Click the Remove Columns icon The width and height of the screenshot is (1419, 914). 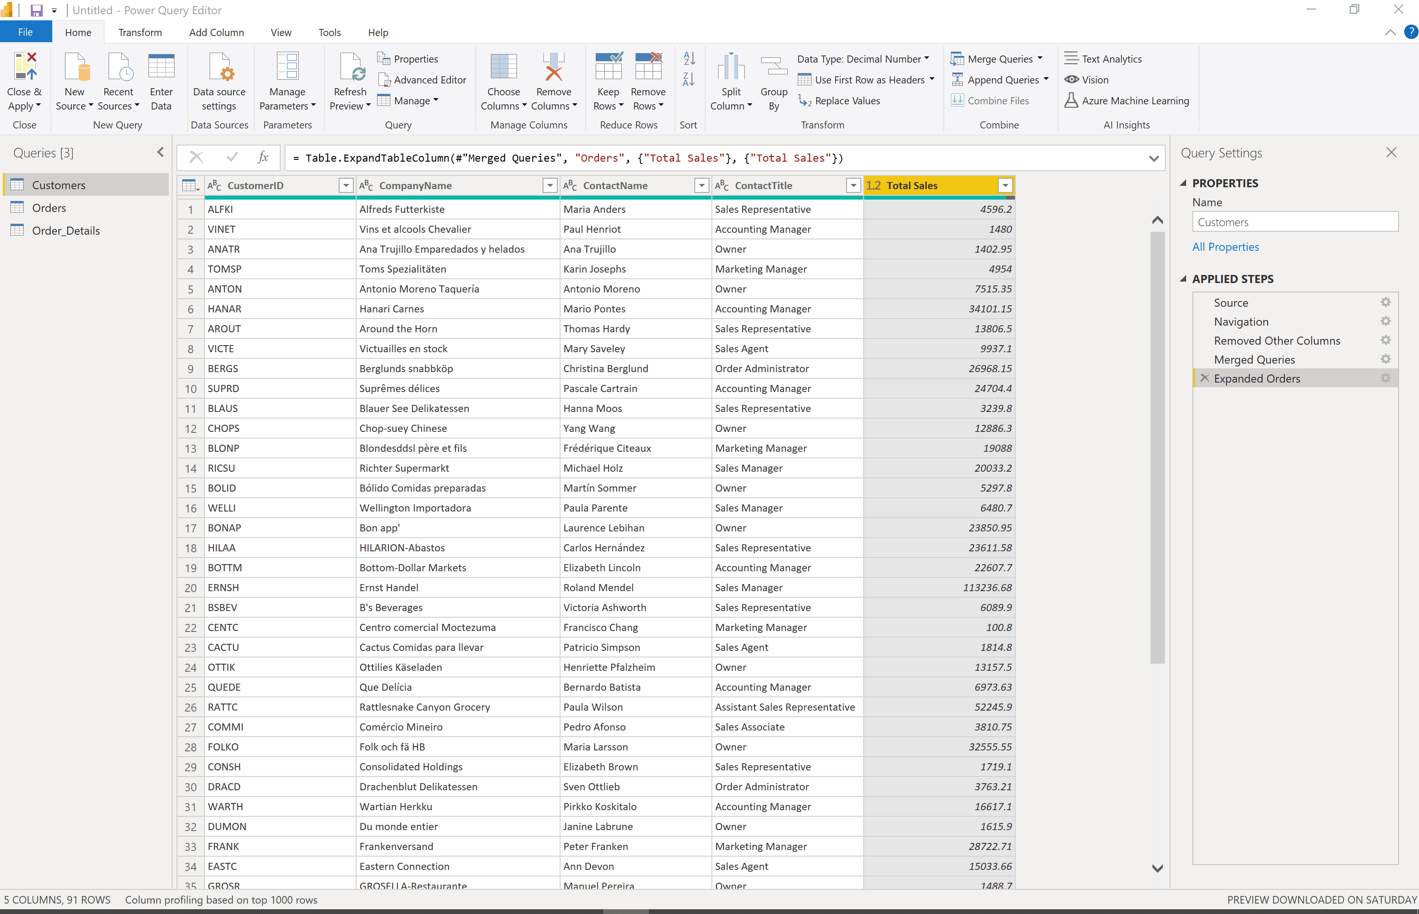[x=553, y=67]
